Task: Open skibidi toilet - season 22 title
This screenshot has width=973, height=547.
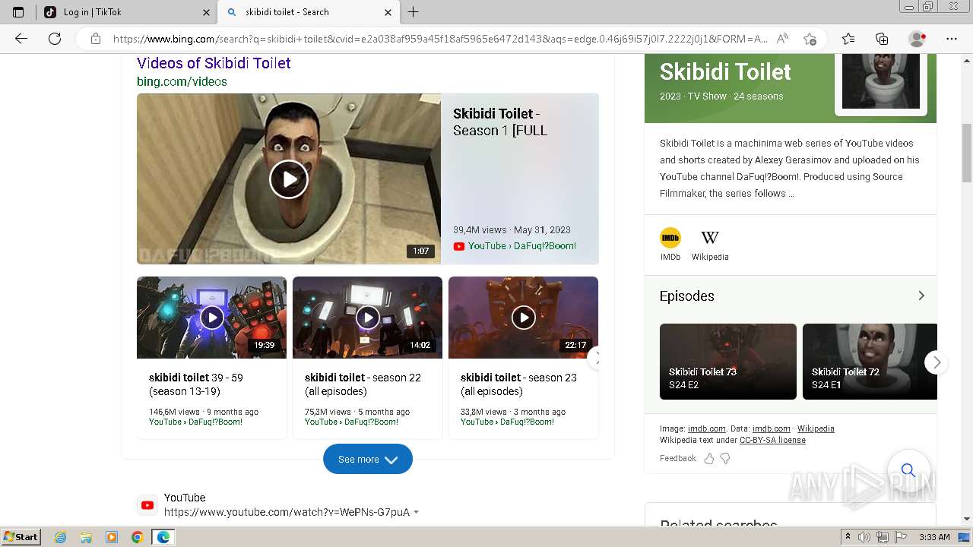Action: tap(363, 384)
